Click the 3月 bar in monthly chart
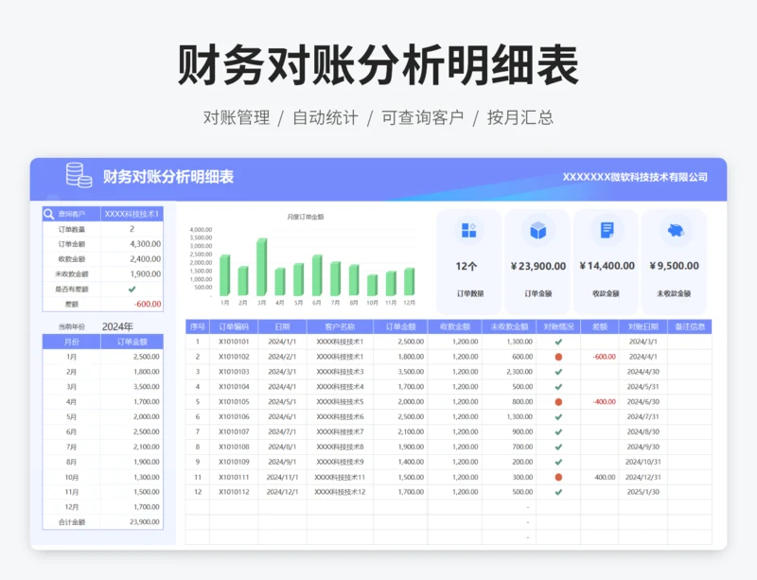Screen dimensions: 757x580 pos(262,267)
